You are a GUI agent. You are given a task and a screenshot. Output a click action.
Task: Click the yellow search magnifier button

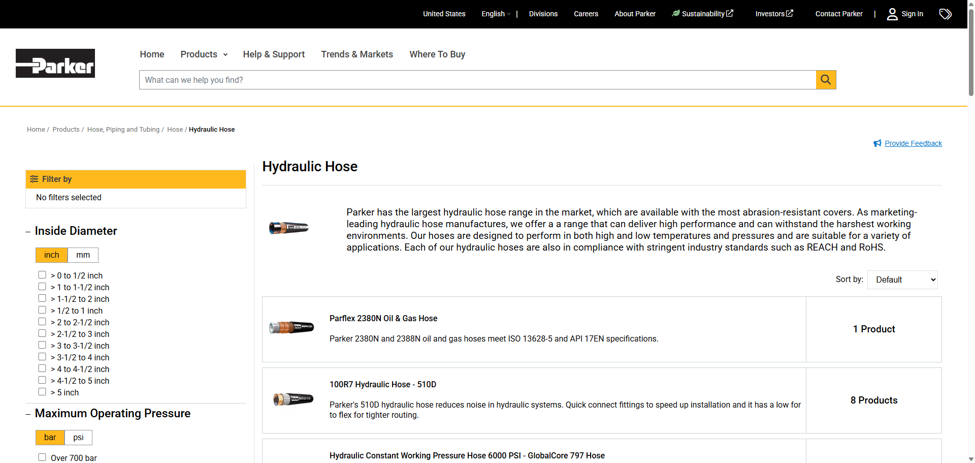(x=826, y=80)
